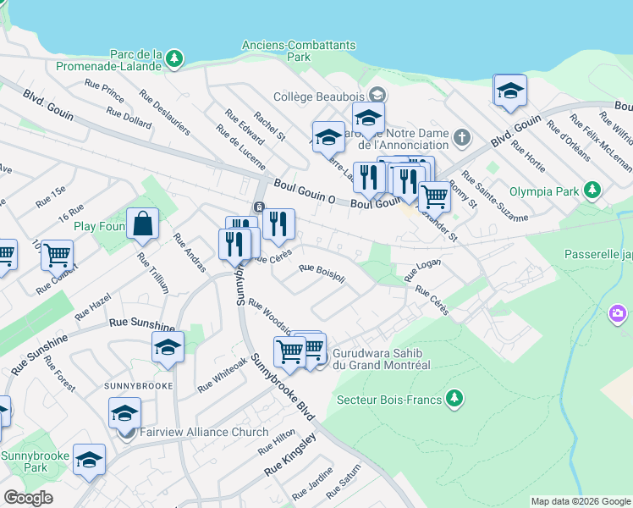
Task: Click the front grocery cart marker near Gurudwara Sahib
Action: pyautogui.click(x=290, y=355)
